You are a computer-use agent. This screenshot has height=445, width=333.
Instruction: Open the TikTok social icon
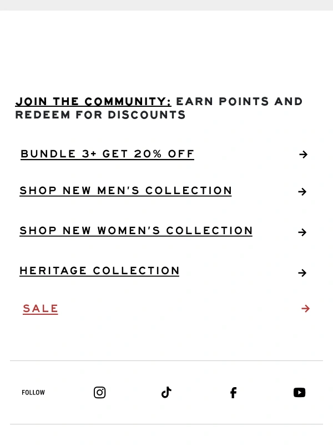pos(166,392)
